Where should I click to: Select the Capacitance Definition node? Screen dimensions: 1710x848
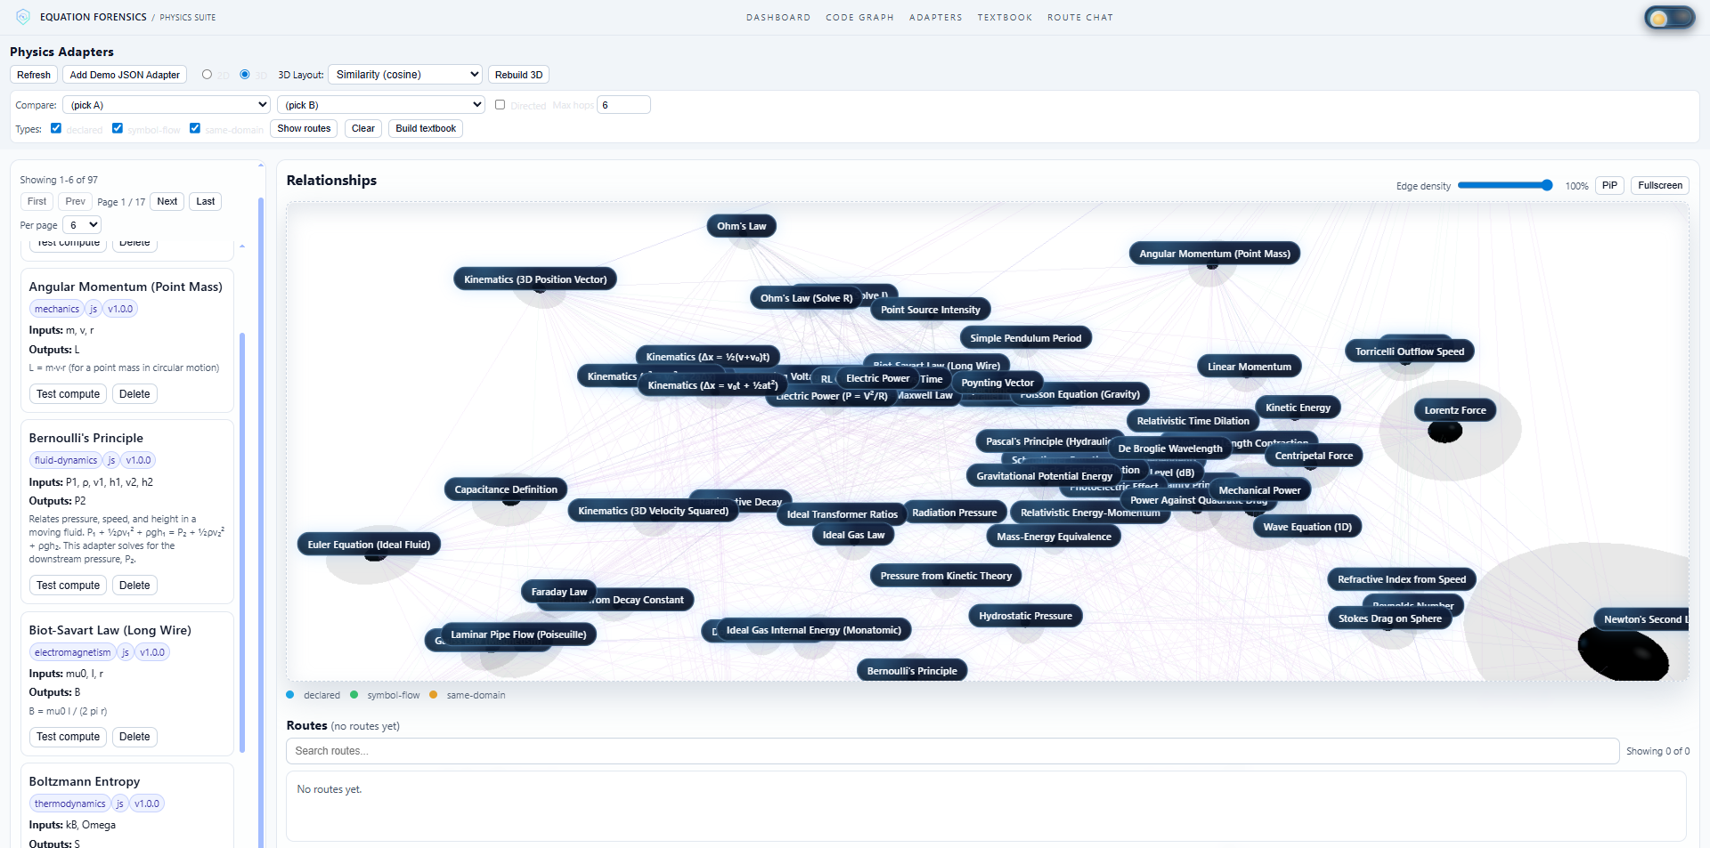tap(506, 489)
